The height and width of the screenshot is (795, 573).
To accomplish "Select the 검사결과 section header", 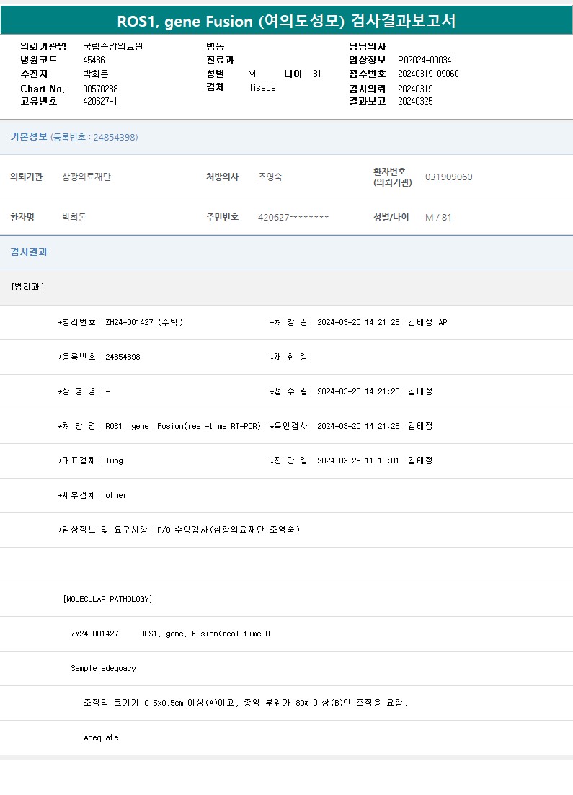I will pyautogui.click(x=29, y=252).
